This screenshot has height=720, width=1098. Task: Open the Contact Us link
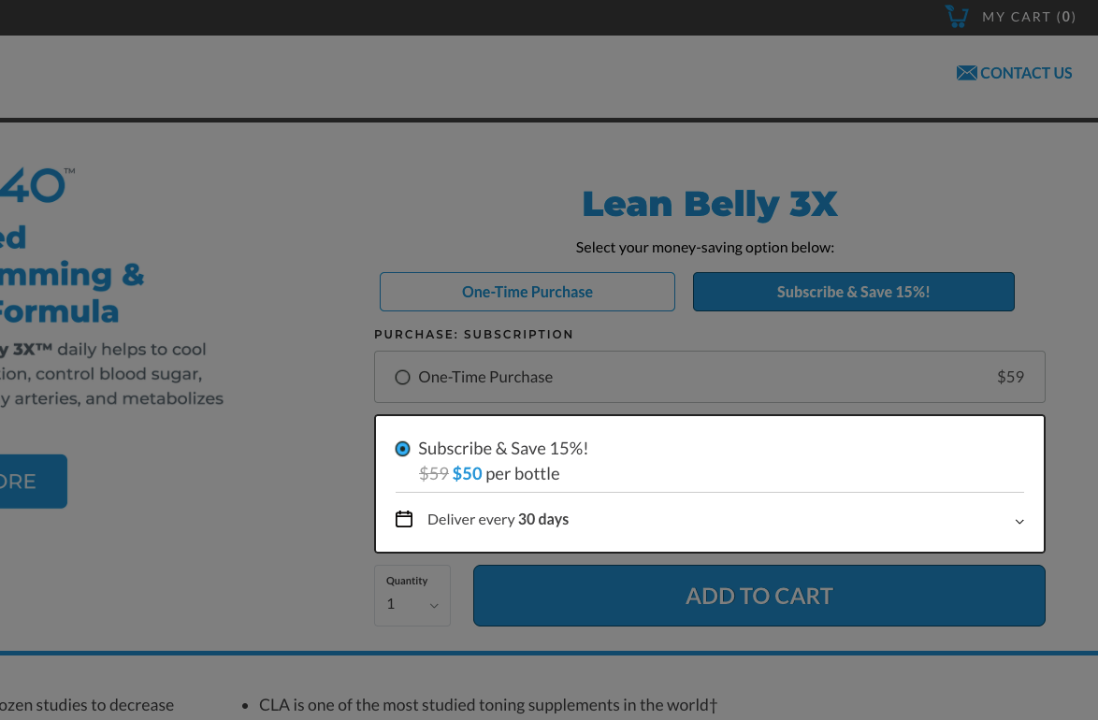click(1014, 73)
